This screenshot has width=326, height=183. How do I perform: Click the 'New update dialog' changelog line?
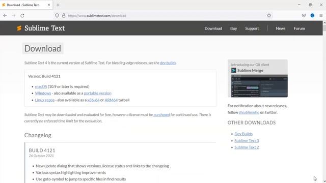tap(102, 166)
